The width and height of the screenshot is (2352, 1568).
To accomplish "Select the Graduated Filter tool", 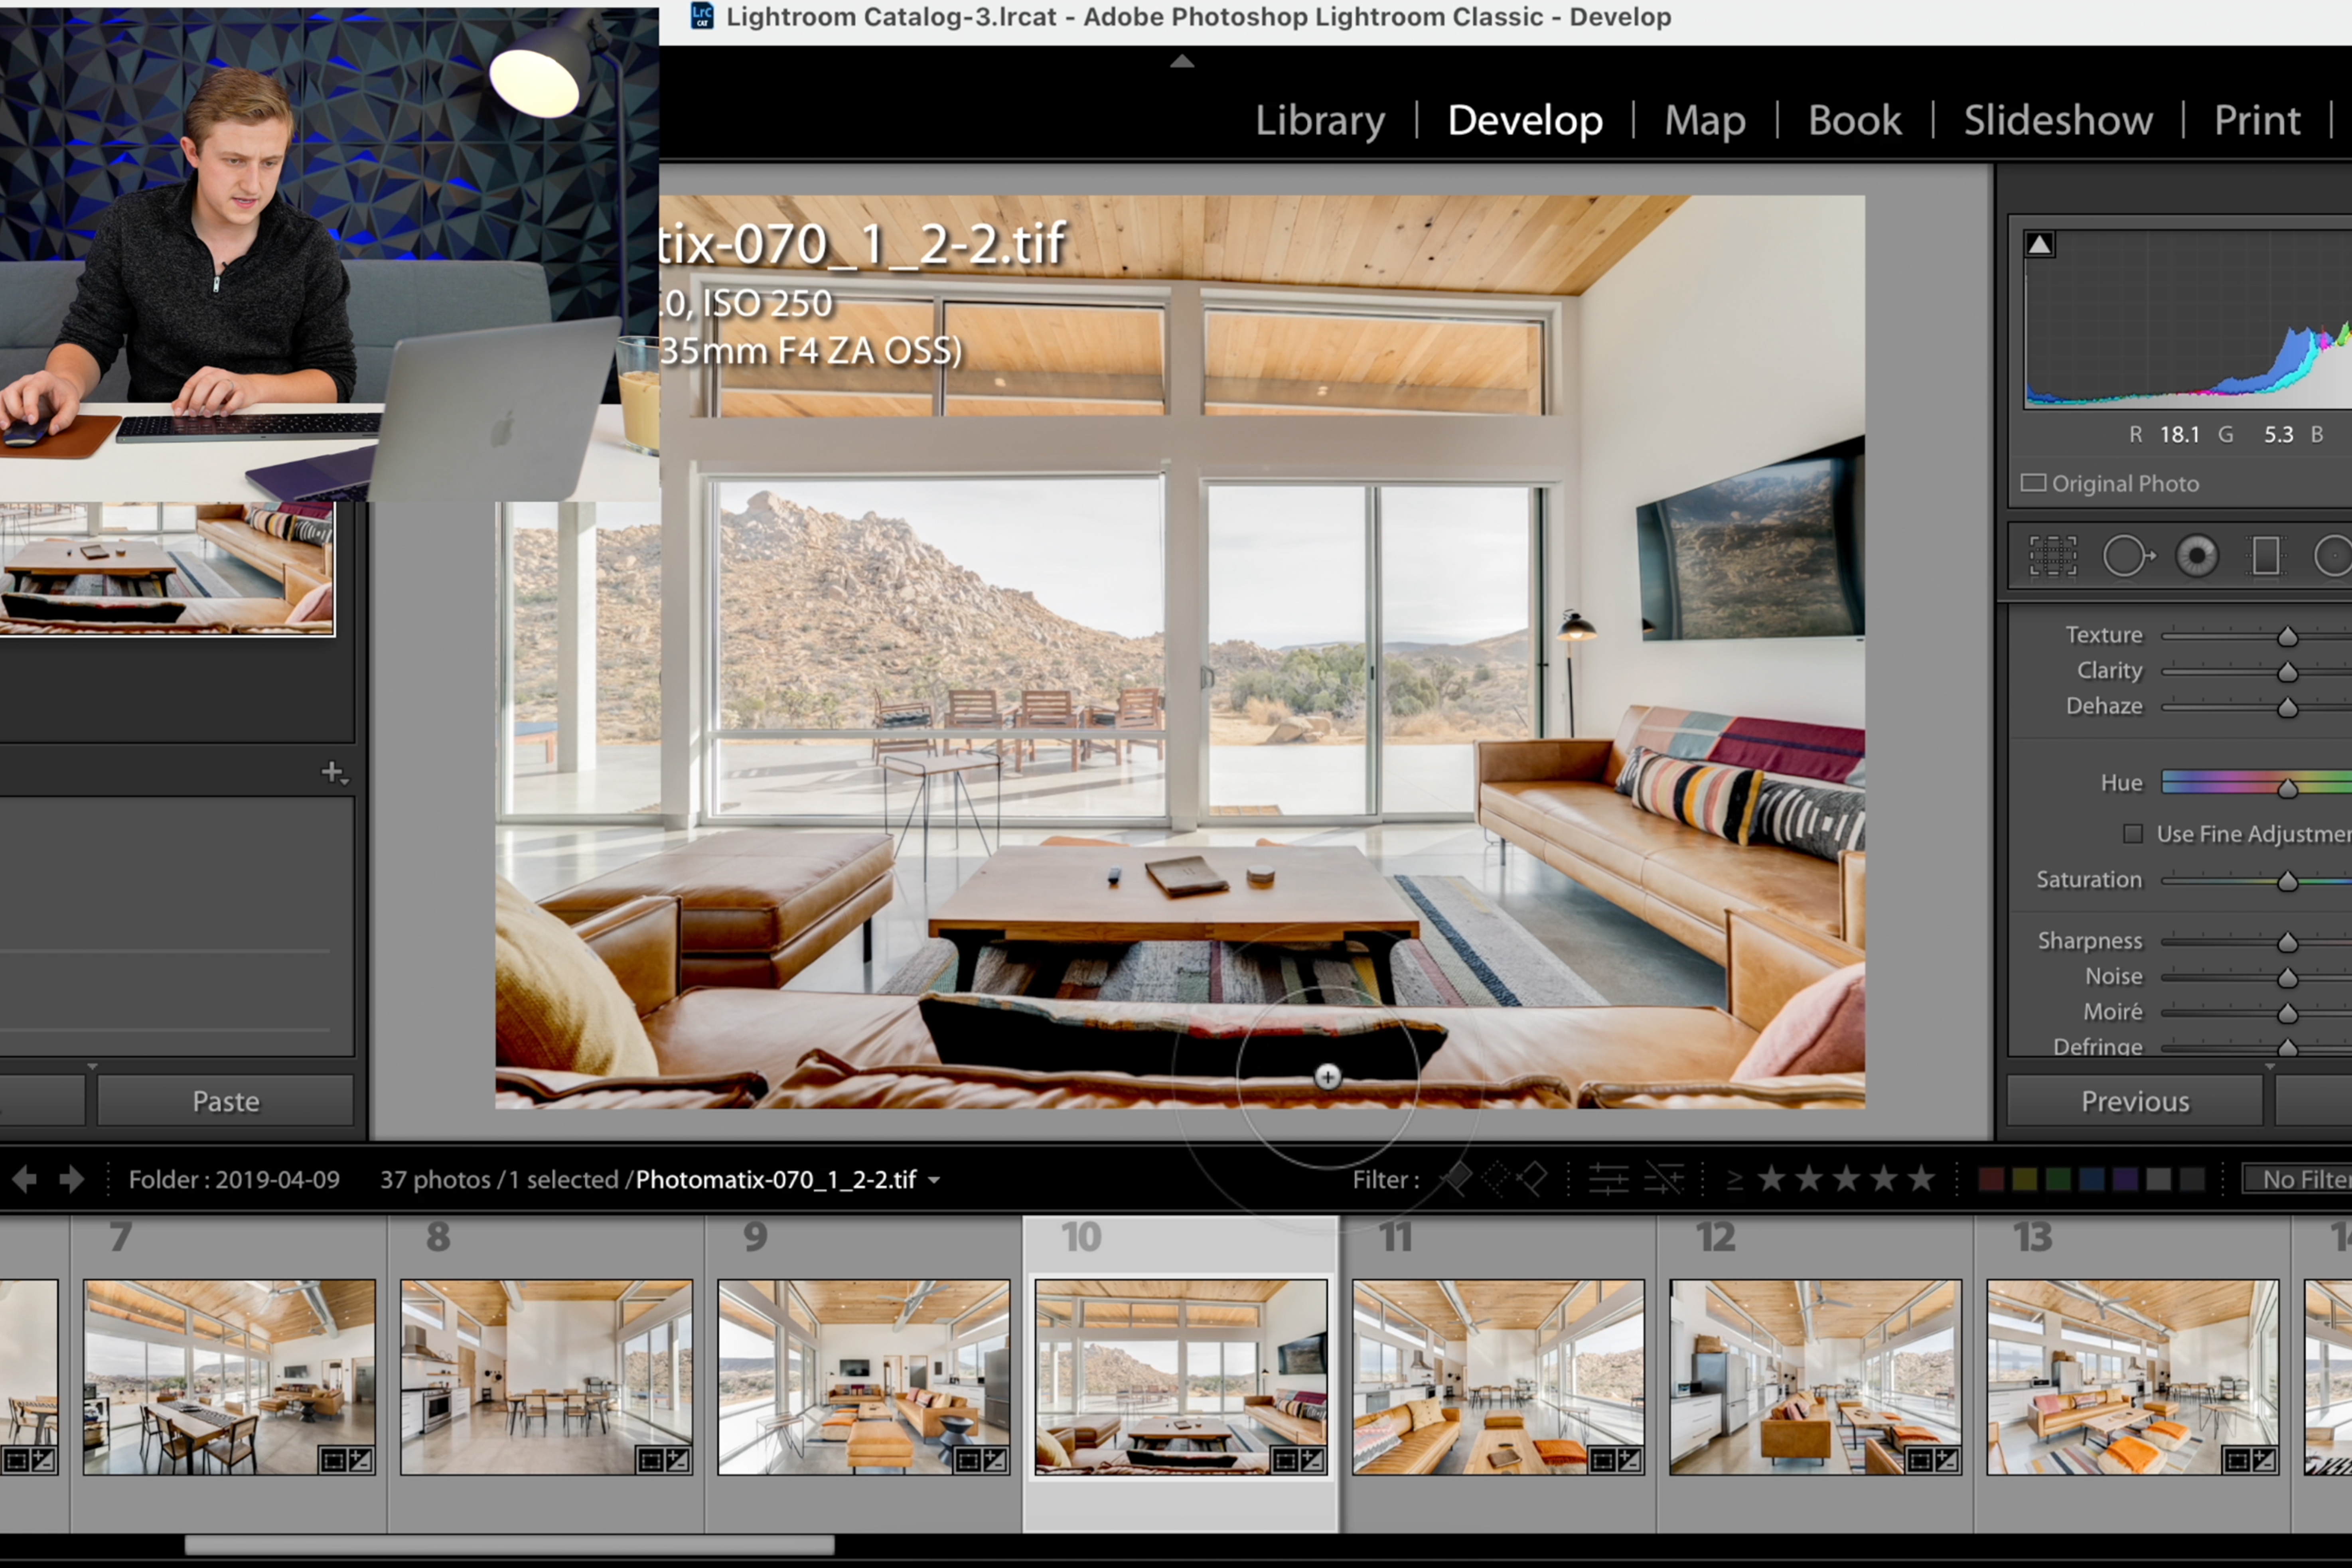I will coord(2266,556).
